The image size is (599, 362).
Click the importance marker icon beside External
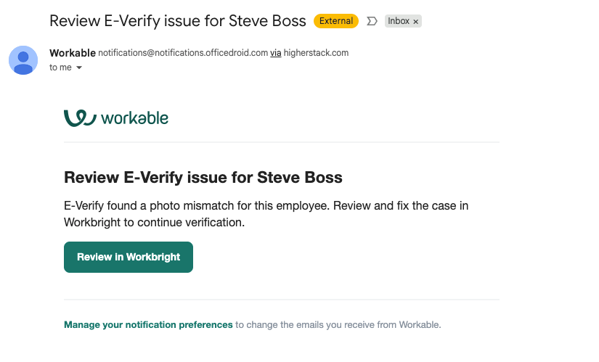point(372,21)
